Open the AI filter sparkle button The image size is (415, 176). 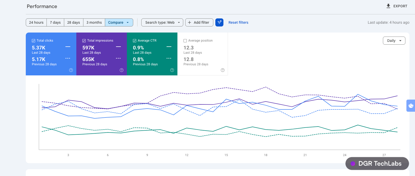click(x=219, y=22)
